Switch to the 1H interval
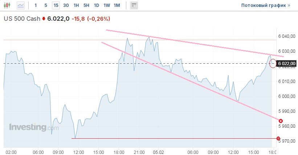 tap(76, 5)
